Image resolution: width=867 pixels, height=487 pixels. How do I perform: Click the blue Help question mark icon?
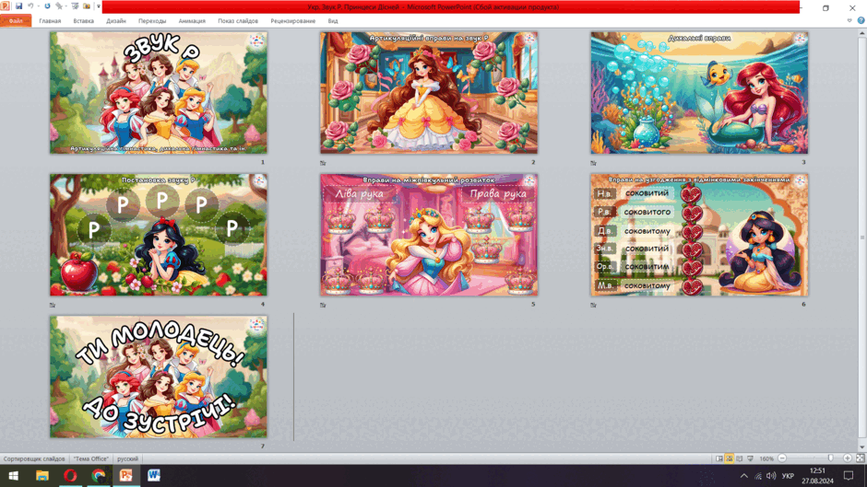(x=861, y=20)
